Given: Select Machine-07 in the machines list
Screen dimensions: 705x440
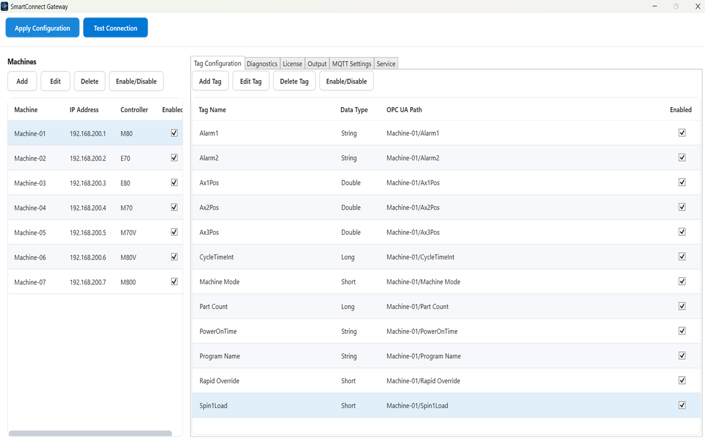Looking at the screenshot, I should pyautogui.click(x=95, y=282).
